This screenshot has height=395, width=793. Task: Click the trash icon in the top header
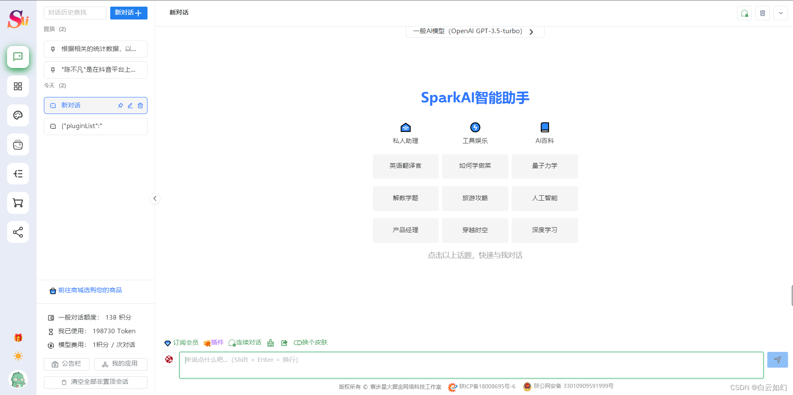pos(763,13)
